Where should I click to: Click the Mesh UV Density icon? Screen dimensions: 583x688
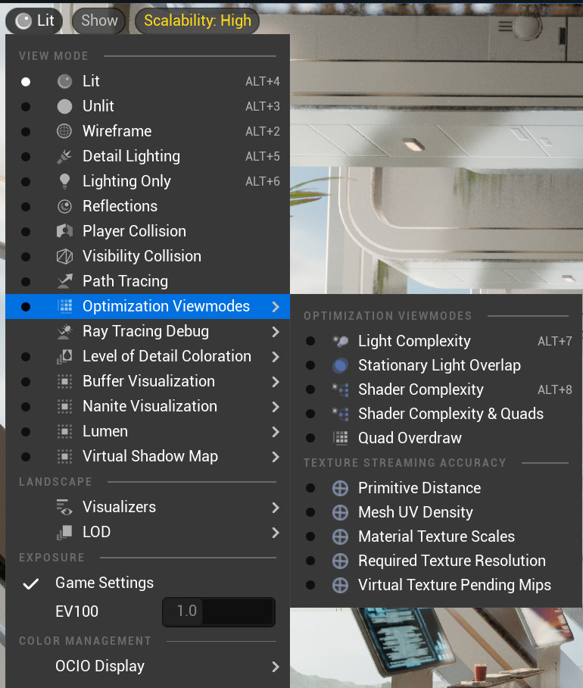tap(341, 512)
